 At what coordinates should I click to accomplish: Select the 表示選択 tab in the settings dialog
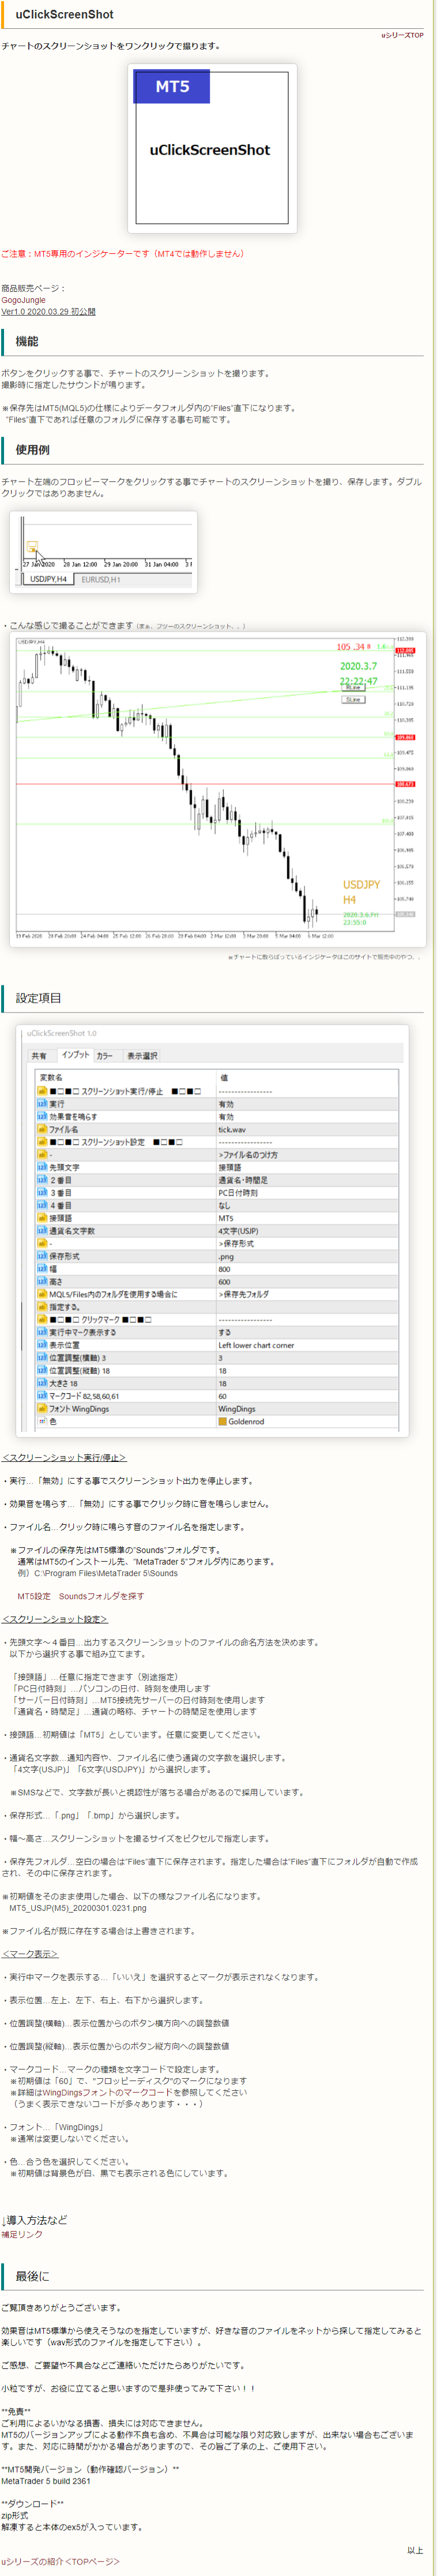point(142,1055)
